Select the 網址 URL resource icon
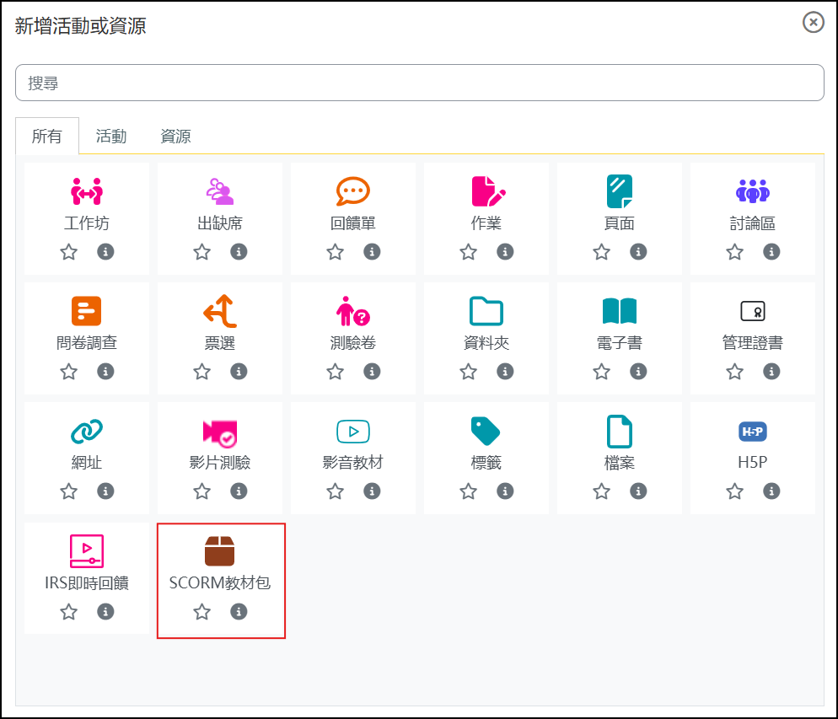Screen dimensions: 838x719 (x=87, y=431)
